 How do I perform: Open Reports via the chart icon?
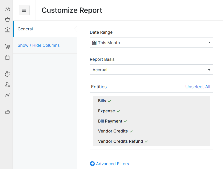tap(7, 95)
